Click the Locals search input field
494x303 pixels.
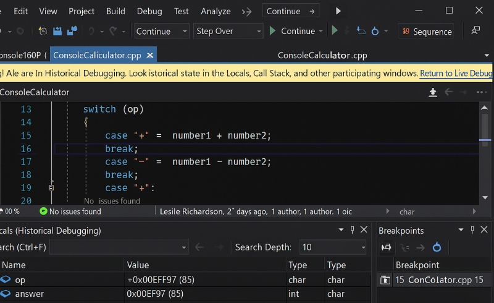click(x=119, y=247)
